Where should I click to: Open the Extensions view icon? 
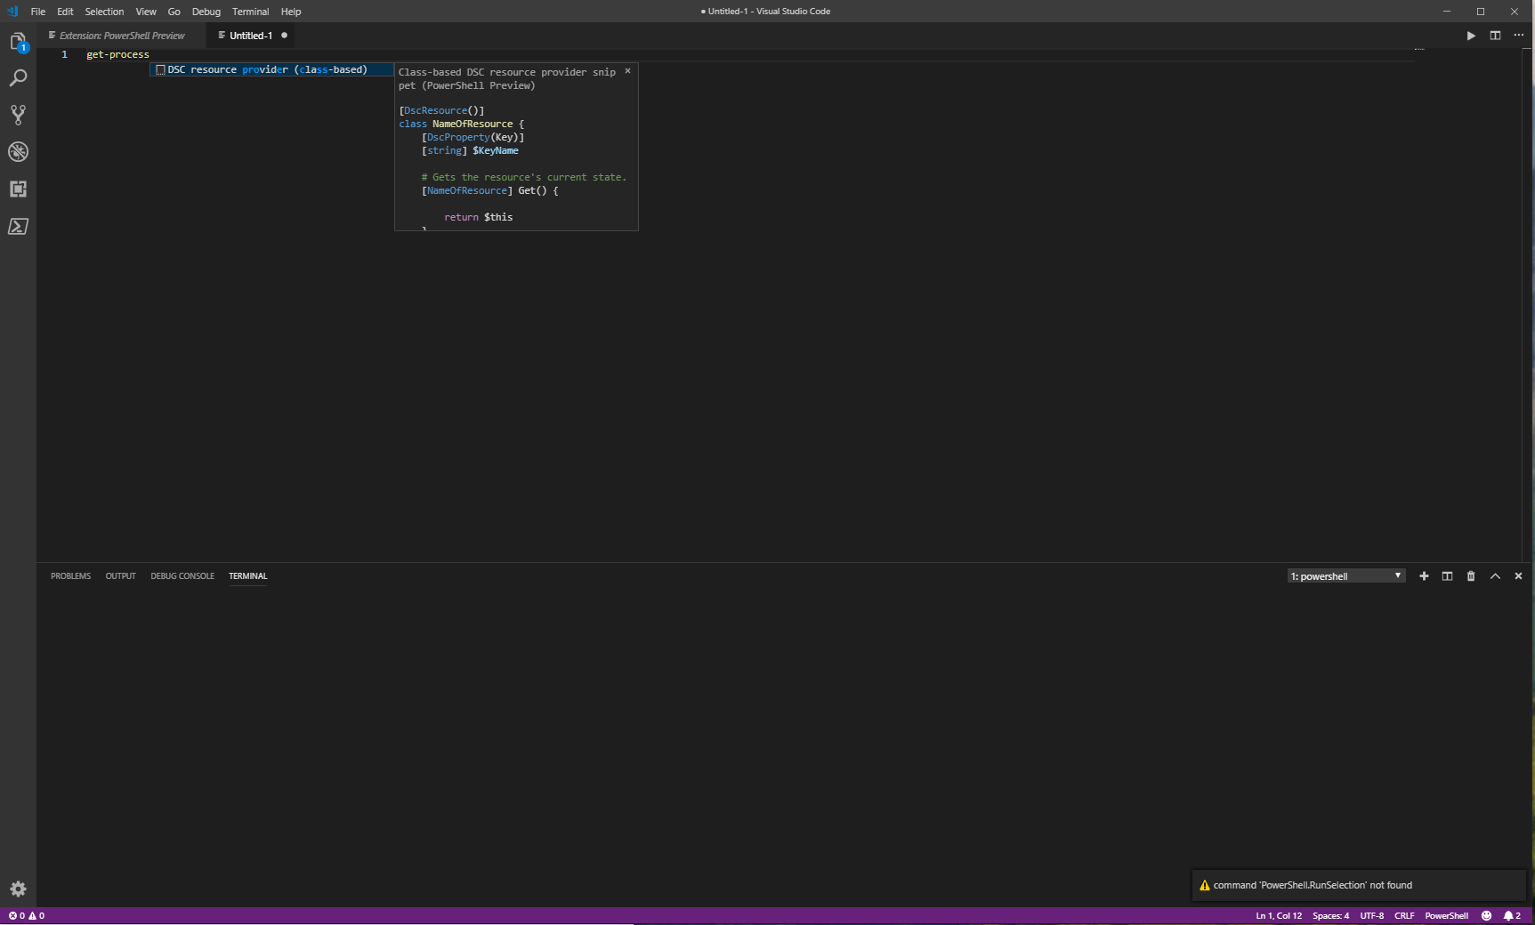(18, 189)
